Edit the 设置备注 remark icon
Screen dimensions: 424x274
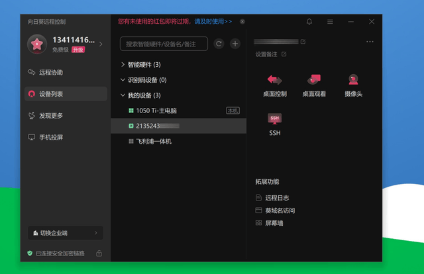tap(284, 54)
